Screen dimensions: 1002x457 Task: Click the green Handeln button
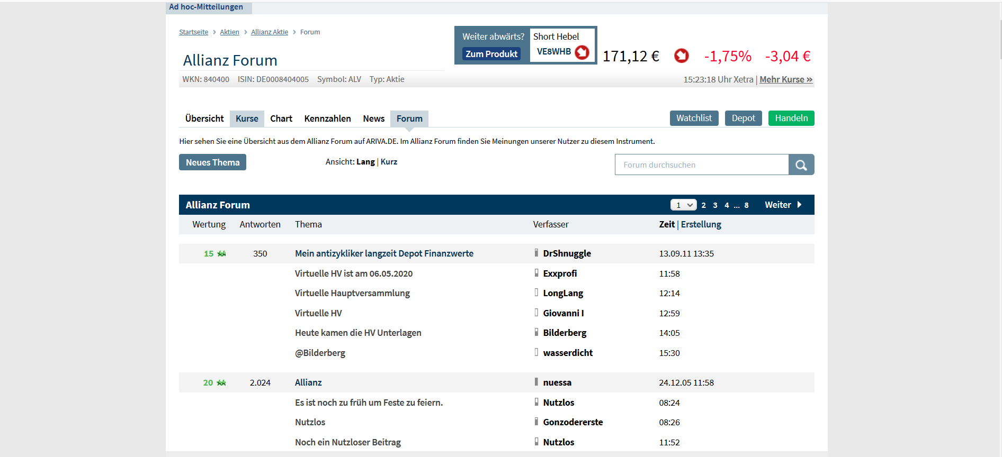[791, 118]
